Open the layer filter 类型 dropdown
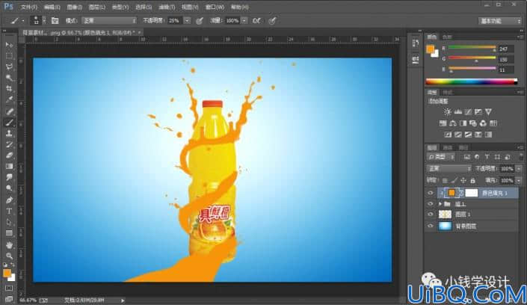The image size is (527, 305). (441, 157)
